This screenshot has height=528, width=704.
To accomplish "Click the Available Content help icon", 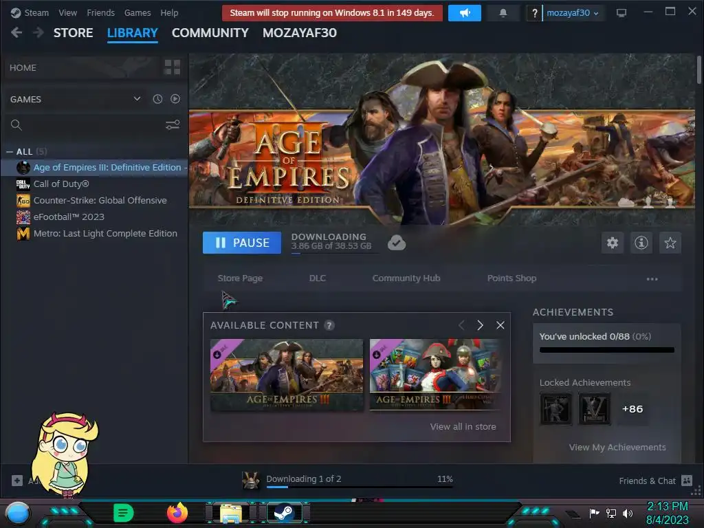I will (329, 325).
